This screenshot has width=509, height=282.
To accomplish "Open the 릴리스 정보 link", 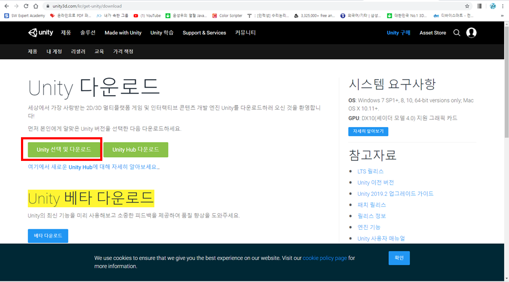I will [372, 216].
